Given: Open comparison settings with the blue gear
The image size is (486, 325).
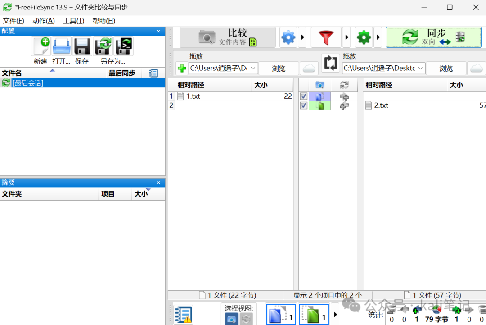Looking at the screenshot, I should click(288, 37).
